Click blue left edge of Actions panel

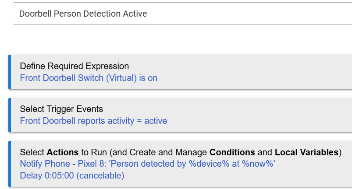pos(9,164)
